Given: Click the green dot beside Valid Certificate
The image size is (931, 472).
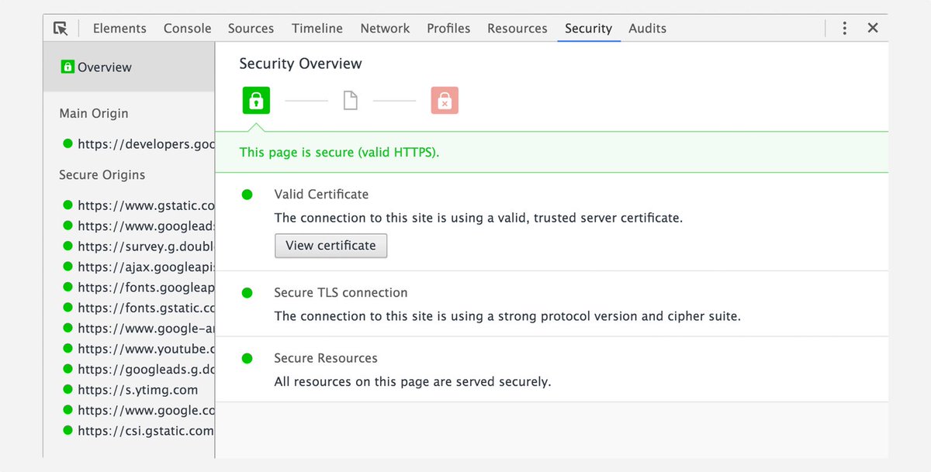Looking at the screenshot, I should (247, 195).
